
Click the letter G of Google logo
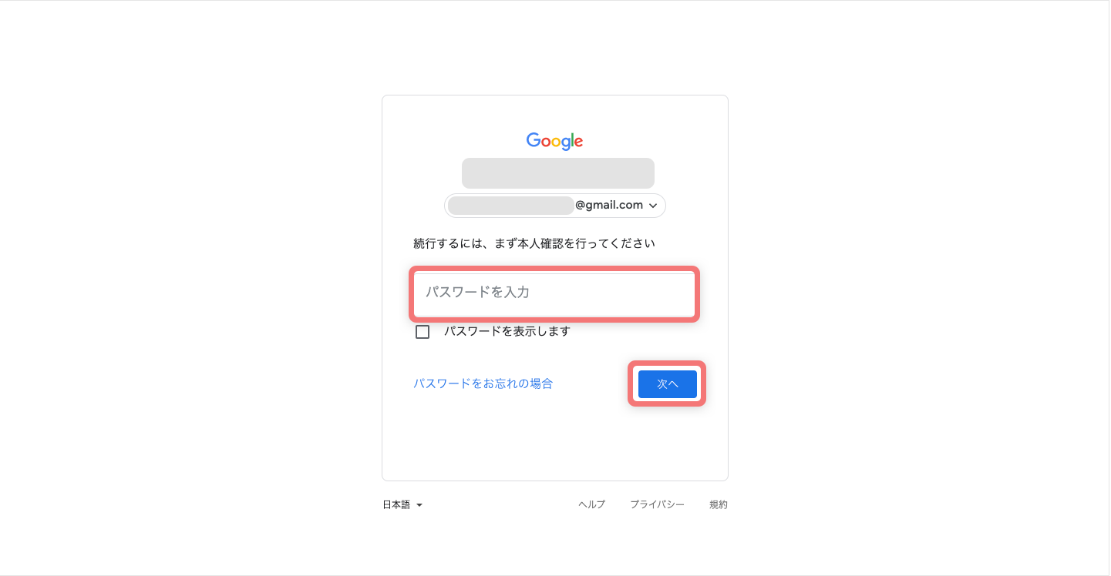[x=534, y=140]
